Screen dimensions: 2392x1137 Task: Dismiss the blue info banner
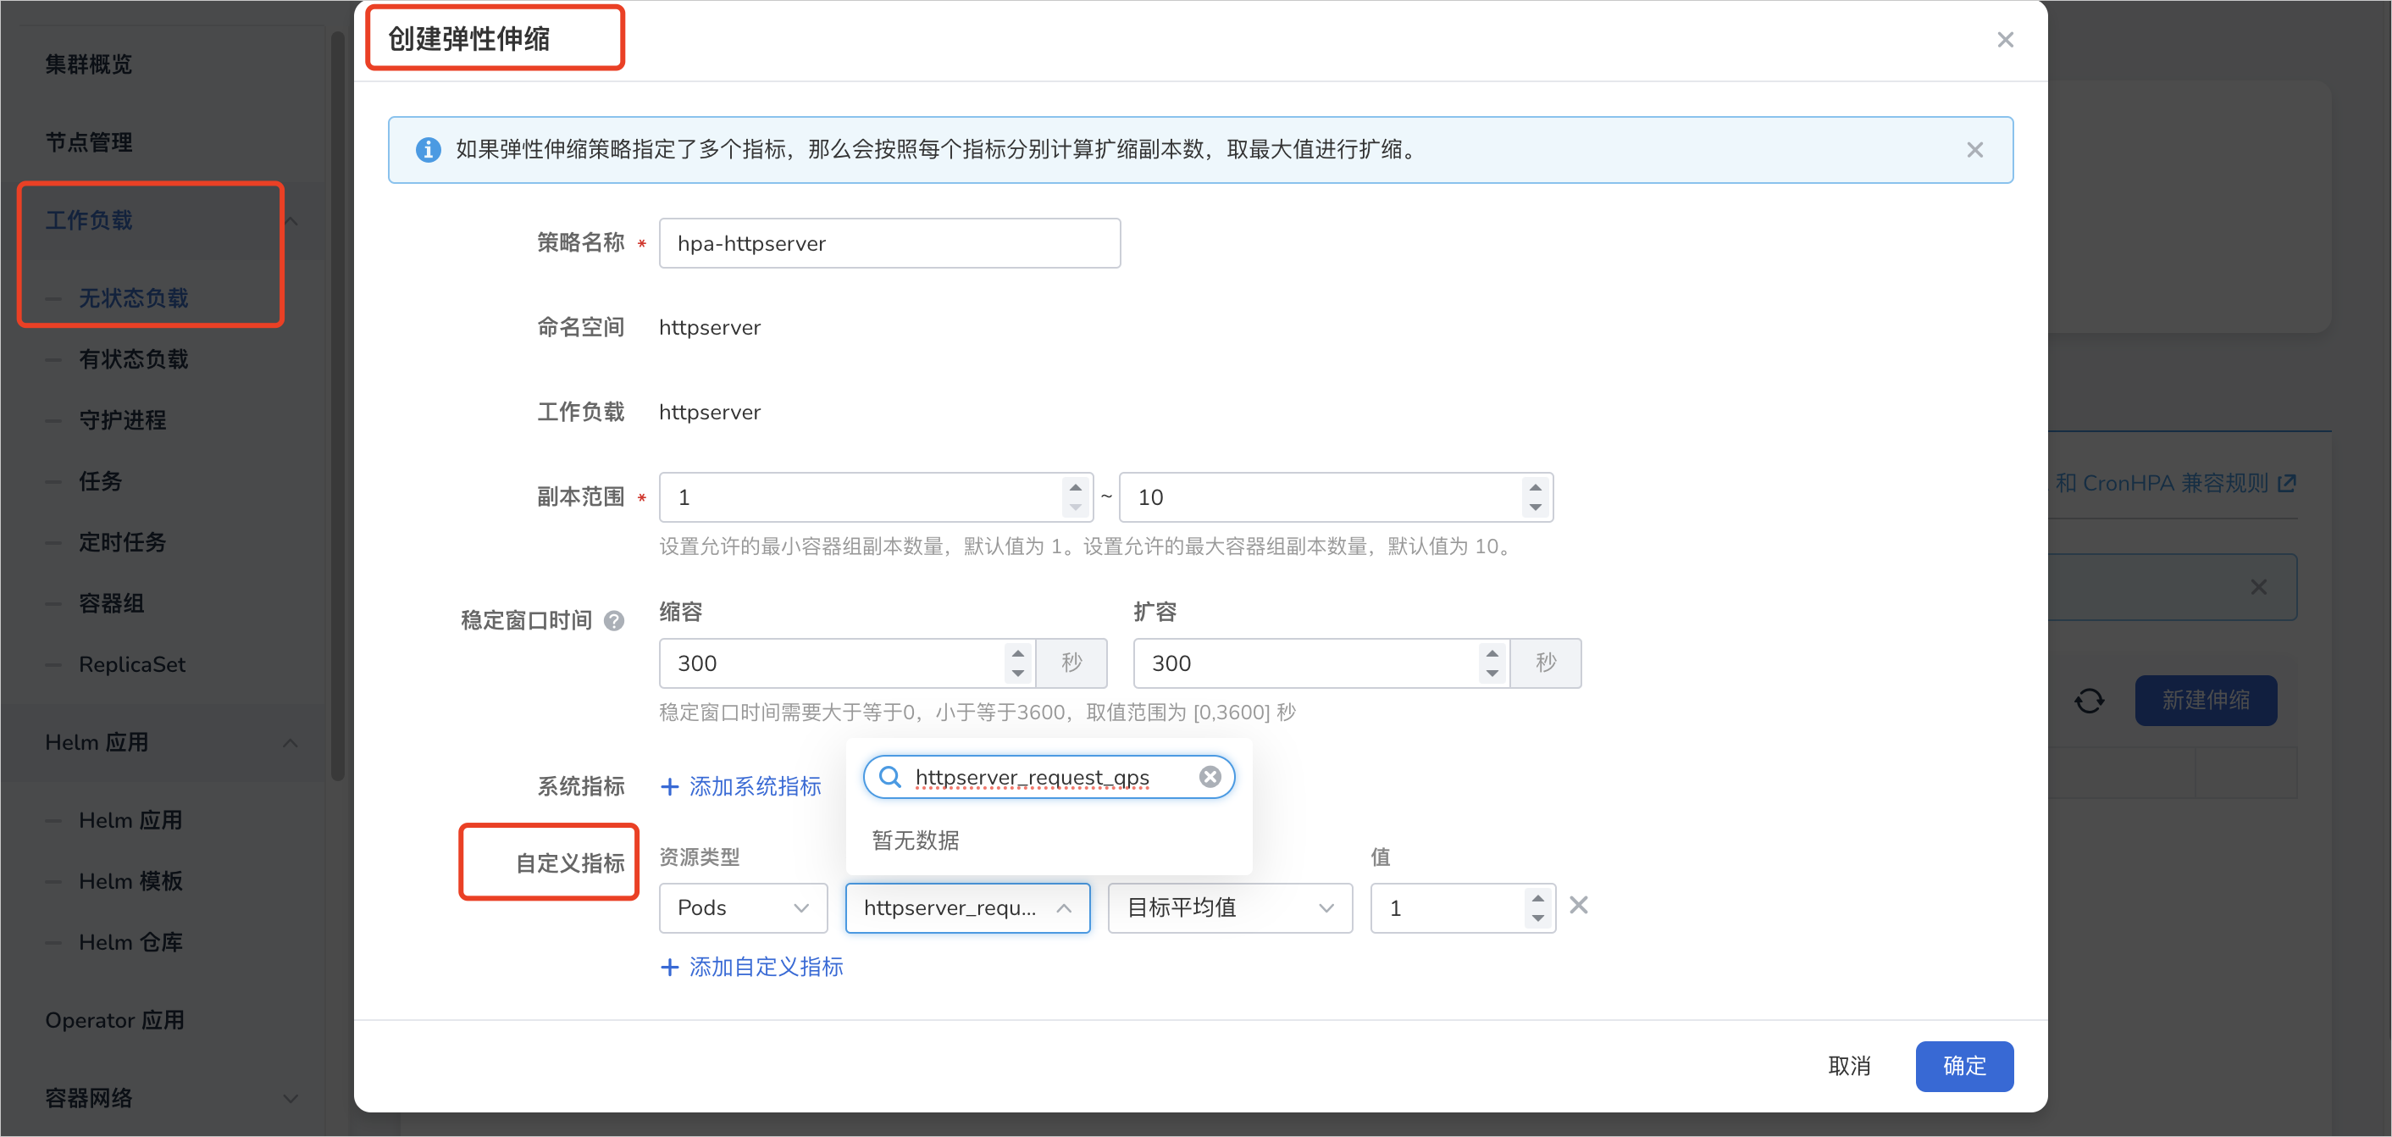1974,150
